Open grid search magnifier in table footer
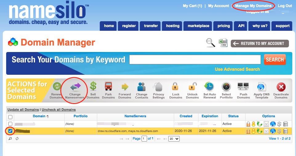 (x=10, y=139)
